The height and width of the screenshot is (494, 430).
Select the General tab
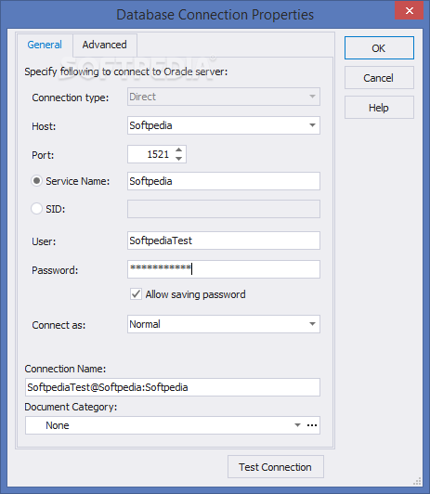[45, 45]
